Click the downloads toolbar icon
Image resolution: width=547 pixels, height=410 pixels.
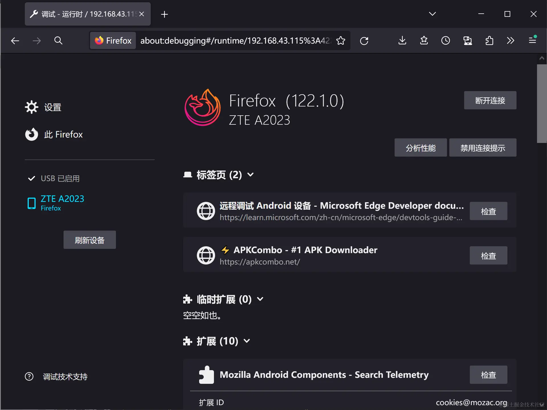click(x=402, y=41)
